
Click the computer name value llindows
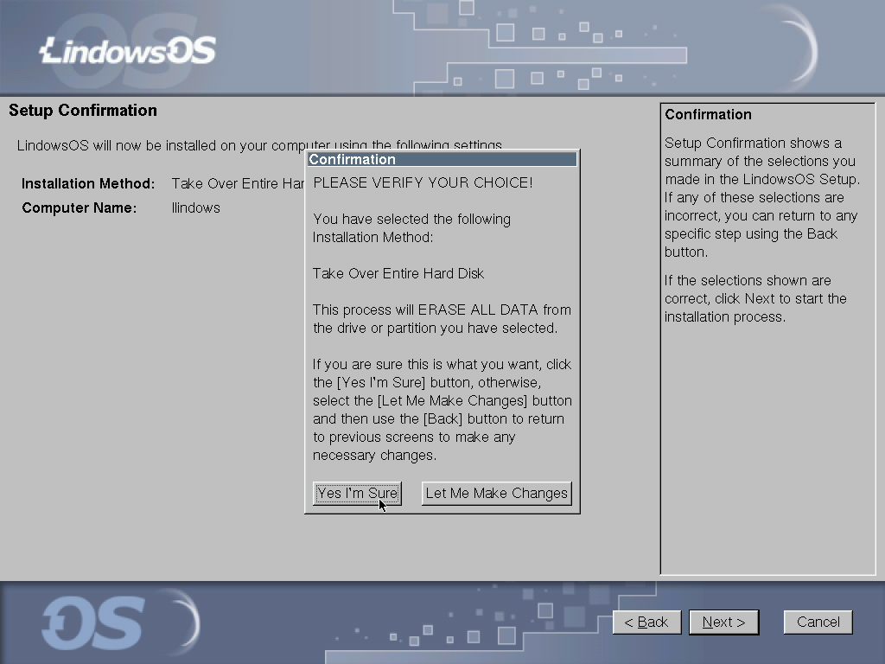click(196, 207)
